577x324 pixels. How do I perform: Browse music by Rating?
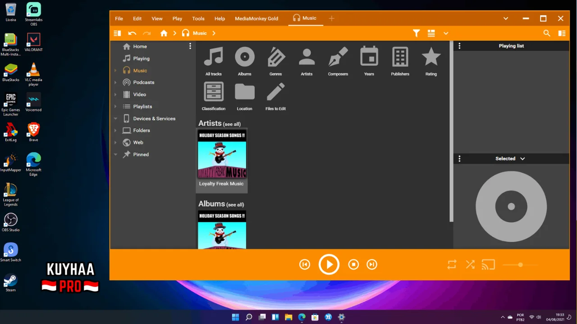(431, 61)
